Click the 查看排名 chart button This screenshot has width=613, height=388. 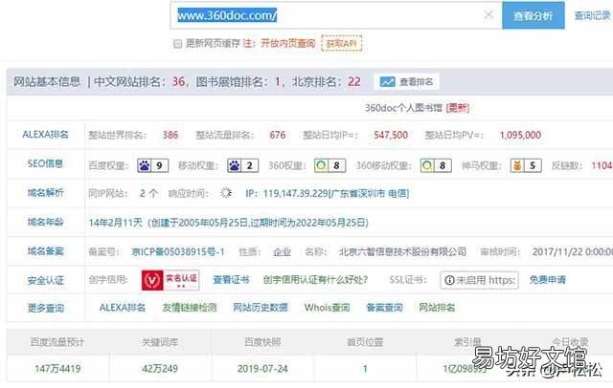point(406,82)
